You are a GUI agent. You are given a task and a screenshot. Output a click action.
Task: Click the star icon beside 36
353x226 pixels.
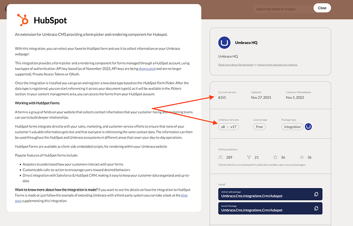tap(275, 157)
